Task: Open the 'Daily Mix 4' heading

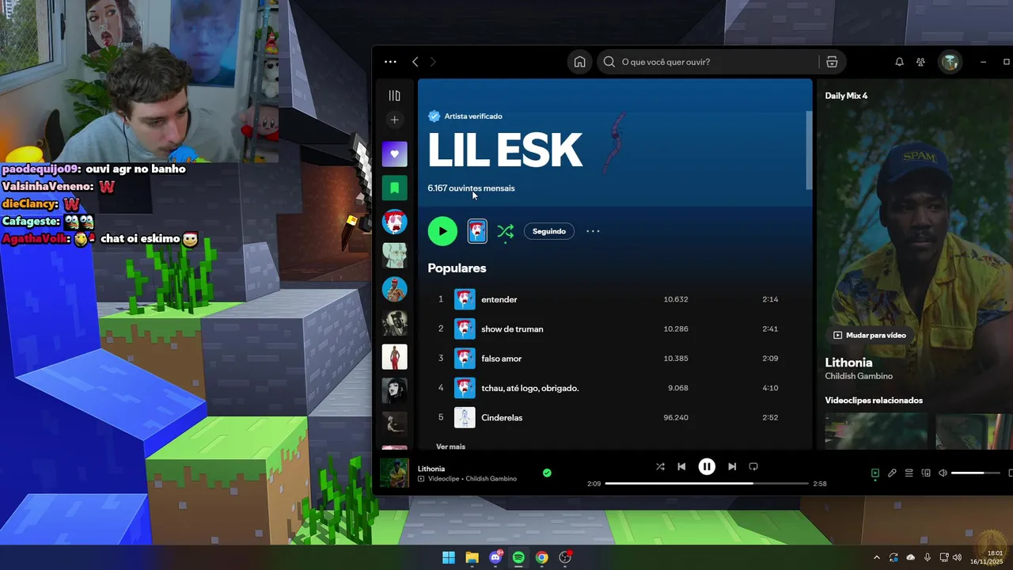Action: [846, 96]
